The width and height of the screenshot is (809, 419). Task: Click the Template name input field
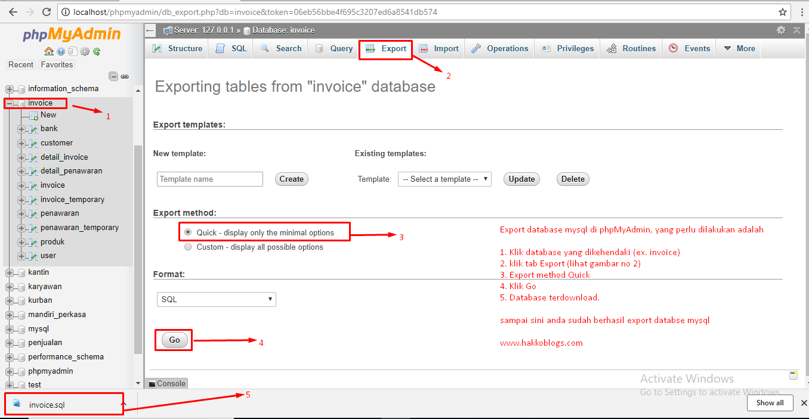(x=209, y=179)
